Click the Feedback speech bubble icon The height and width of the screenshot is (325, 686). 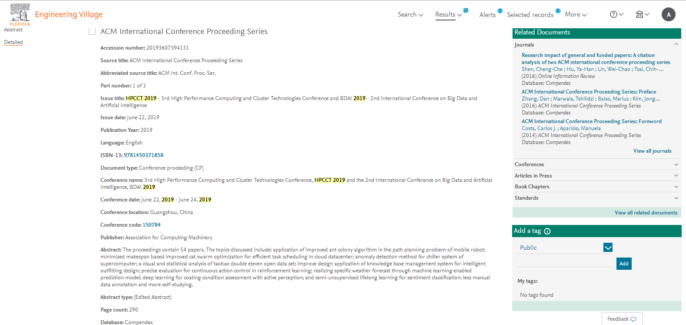pyautogui.click(x=633, y=319)
